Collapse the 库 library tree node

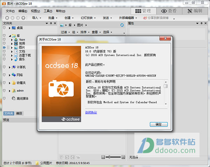(10, 36)
